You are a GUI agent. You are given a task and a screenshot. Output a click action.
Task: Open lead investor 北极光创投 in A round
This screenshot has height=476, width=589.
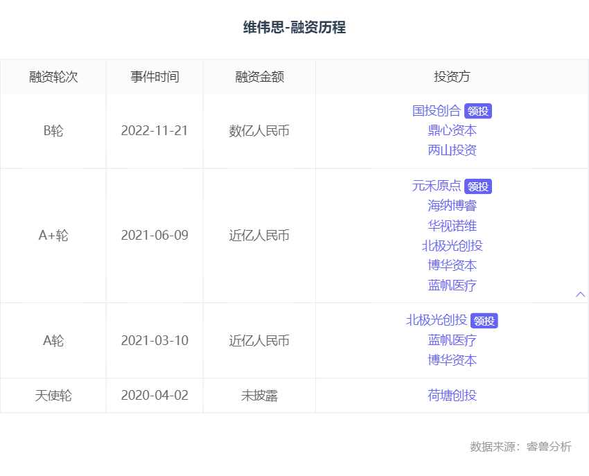pos(437,320)
